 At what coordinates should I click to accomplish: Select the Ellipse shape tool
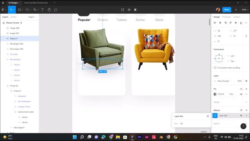pos(27,10)
